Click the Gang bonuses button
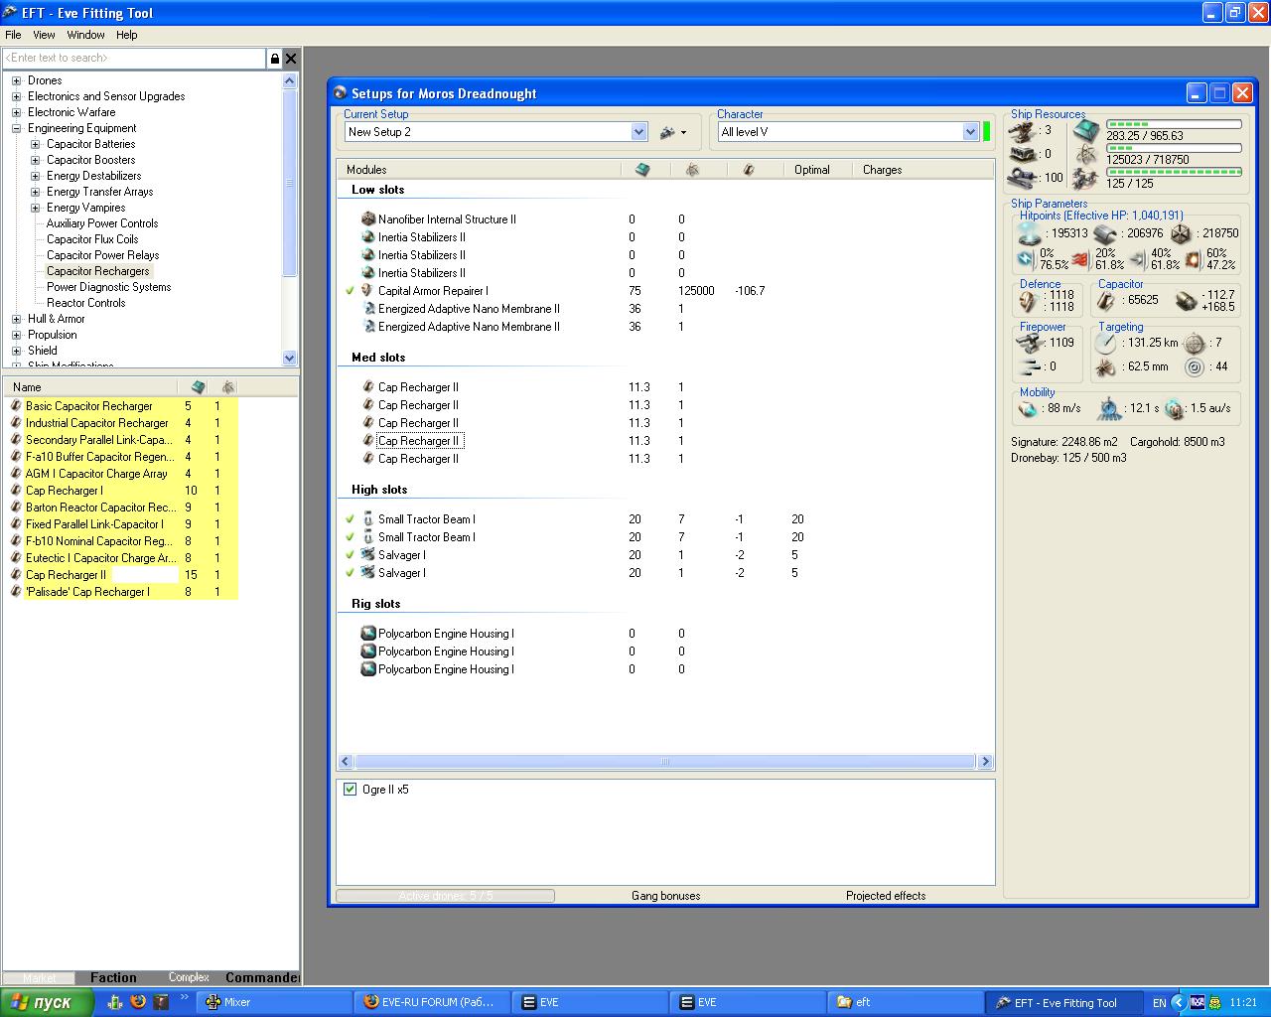Image resolution: width=1271 pixels, height=1017 pixels. [665, 896]
